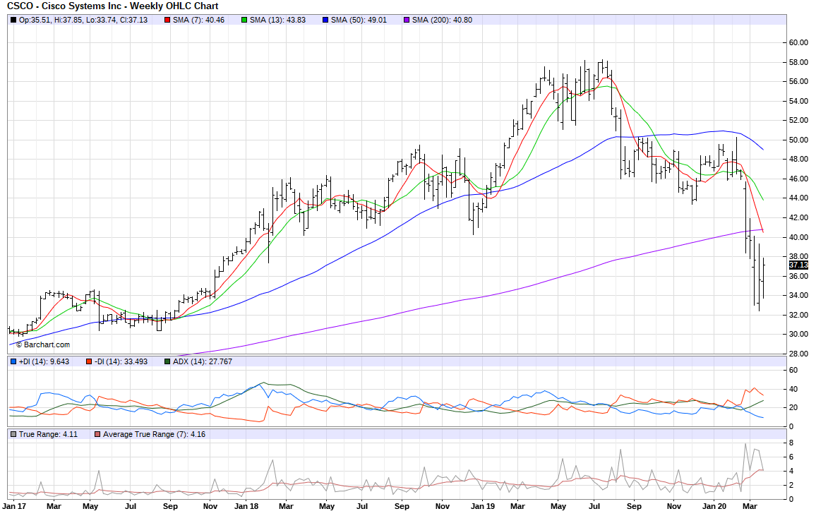Image resolution: width=816 pixels, height=528 pixels.
Task: Click the 34.00 price axis label
Action: [798, 296]
